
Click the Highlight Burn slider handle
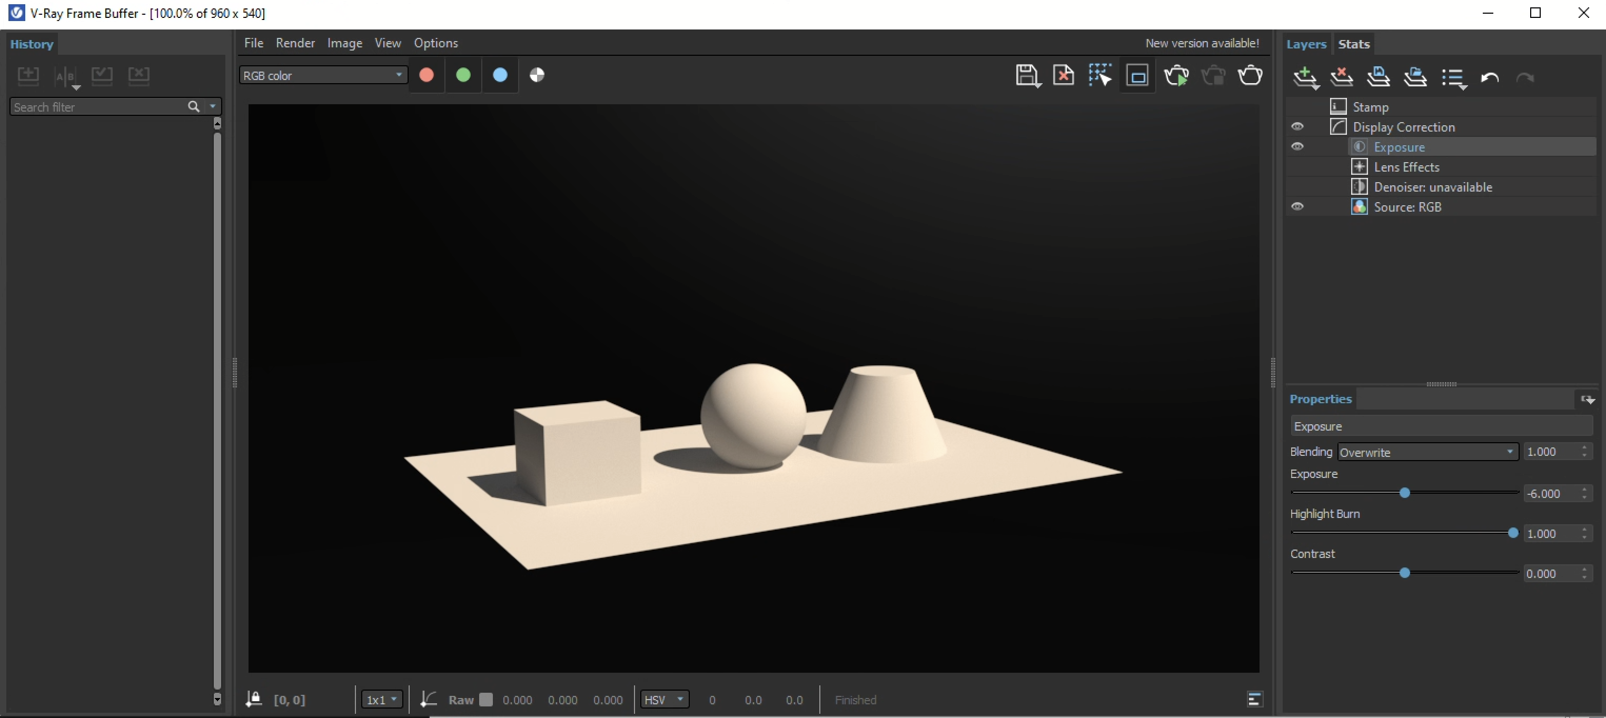pyautogui.click(x=1512, y=533)
